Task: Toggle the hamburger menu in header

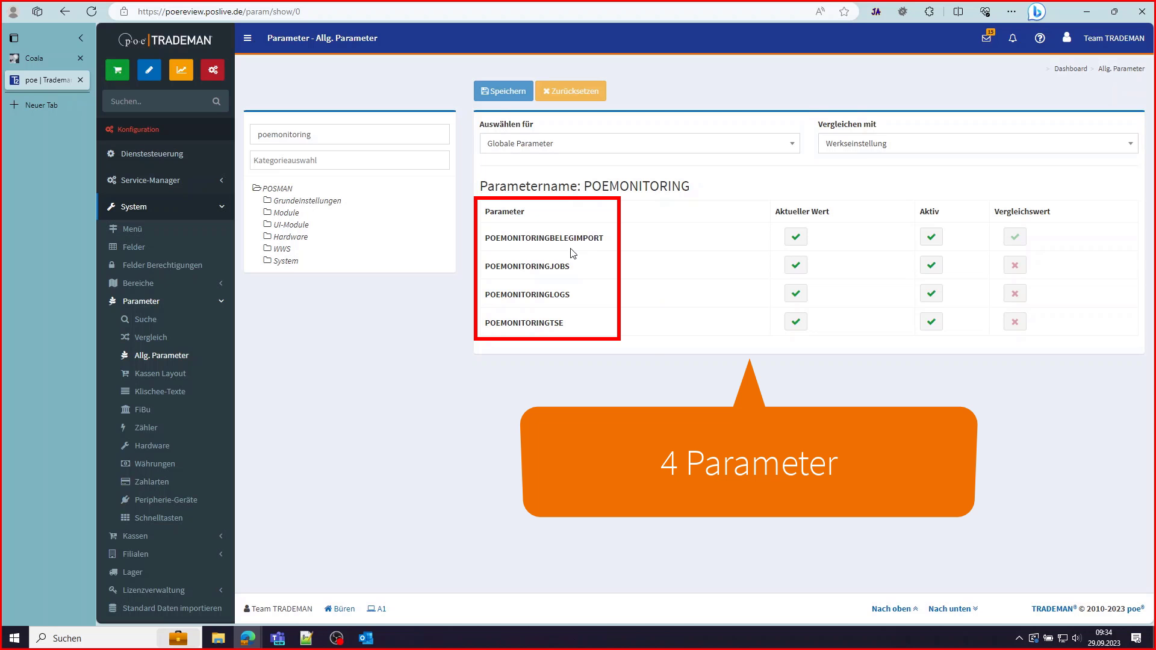Action: click(247, 38)
